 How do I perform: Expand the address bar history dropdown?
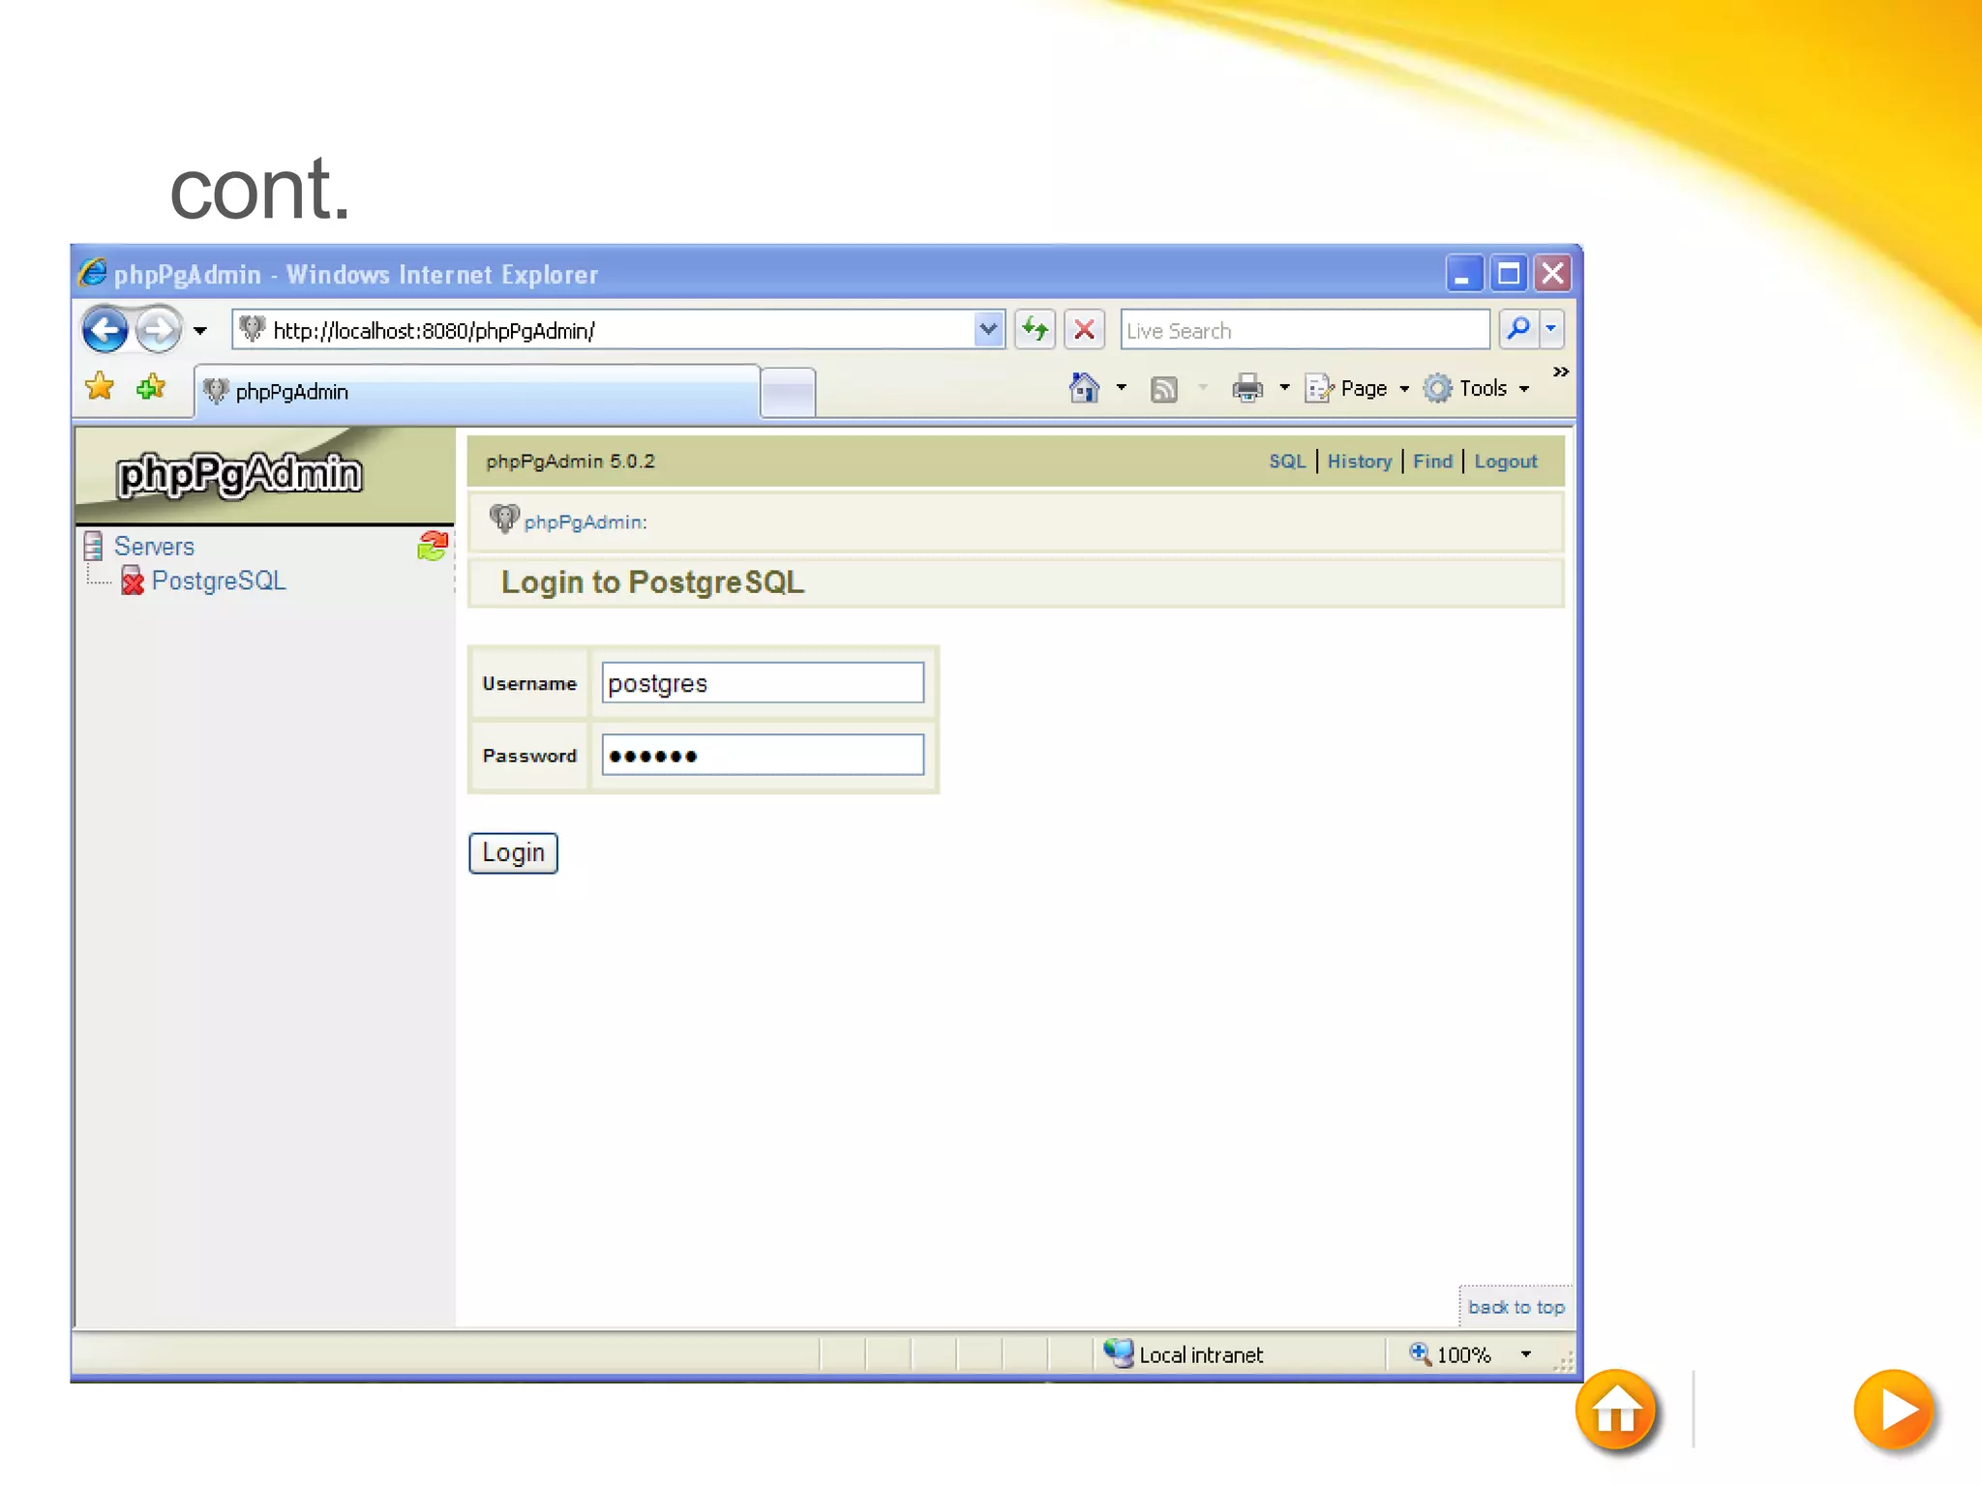pos(988,330)
